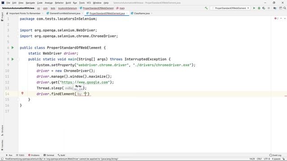Open the Navigate menu
Viewport: 287px width, 161px height.
point(30,3)
